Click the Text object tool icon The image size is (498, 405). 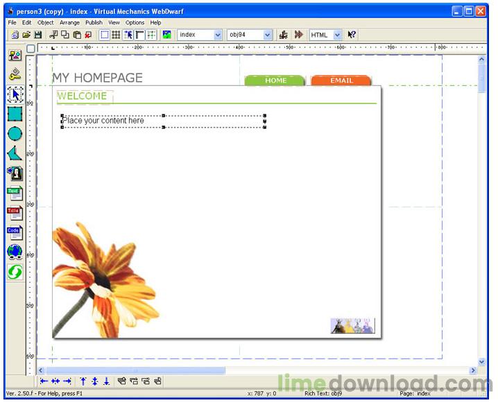[15, 193]
